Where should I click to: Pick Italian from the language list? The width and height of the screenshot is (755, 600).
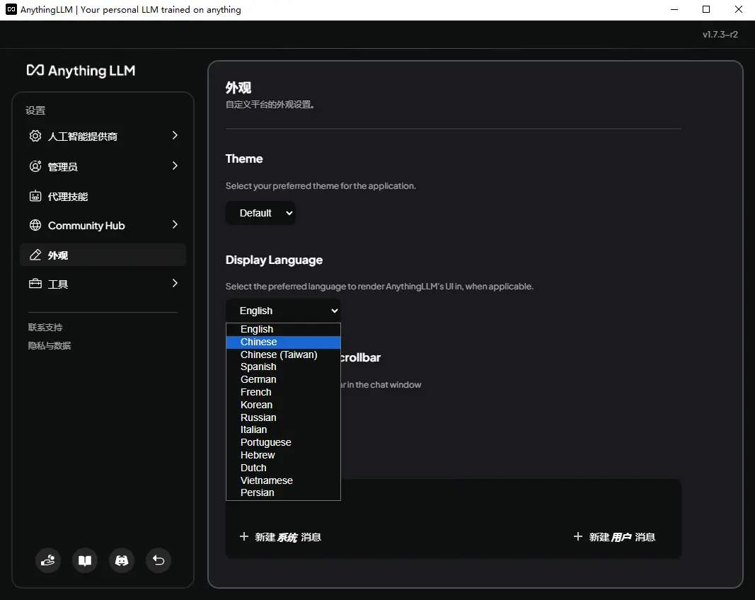click(283, 429)
